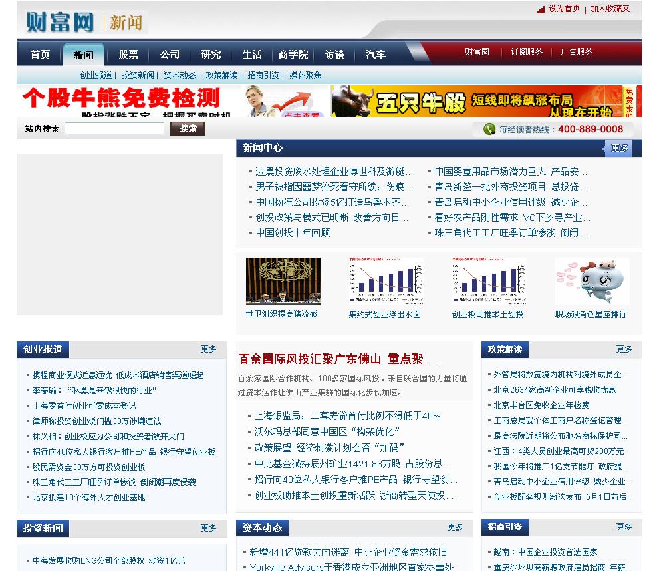
Task: Open the 公司 navigation tab
Action: [x=170, y=54]
